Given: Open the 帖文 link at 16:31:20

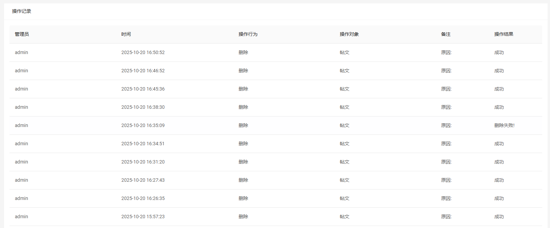Looking at the screenshot, I should point(344,162).
